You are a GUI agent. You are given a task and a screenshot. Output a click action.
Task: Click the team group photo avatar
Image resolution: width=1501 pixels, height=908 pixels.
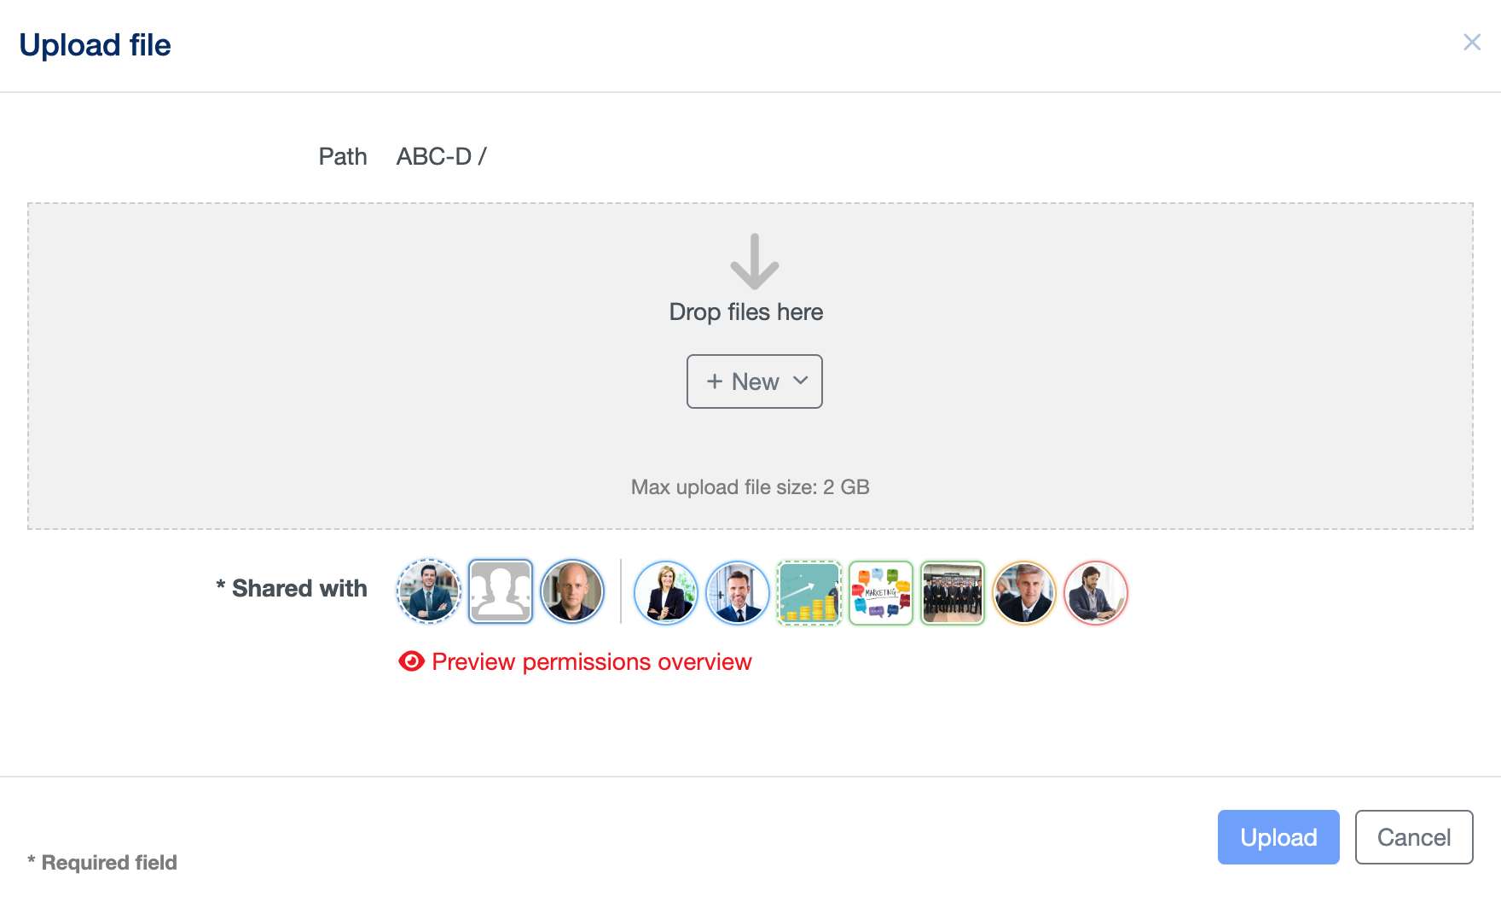click(x=953, y=592)
